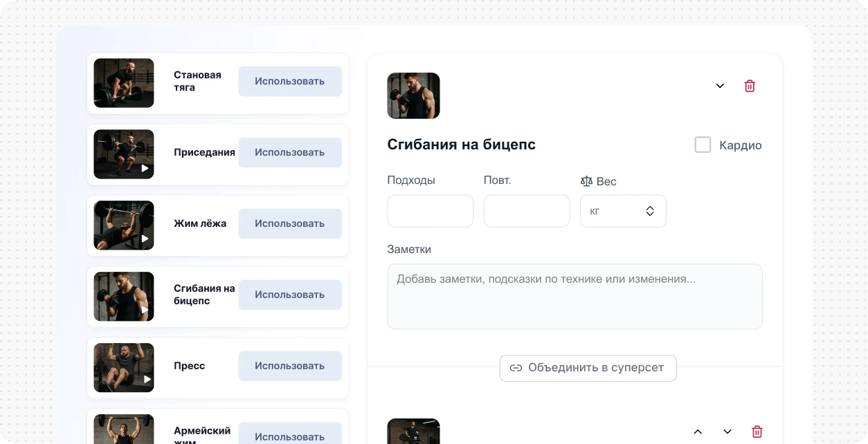Click the photo above the Сгибания на бицепс heading

pos(413,95)
